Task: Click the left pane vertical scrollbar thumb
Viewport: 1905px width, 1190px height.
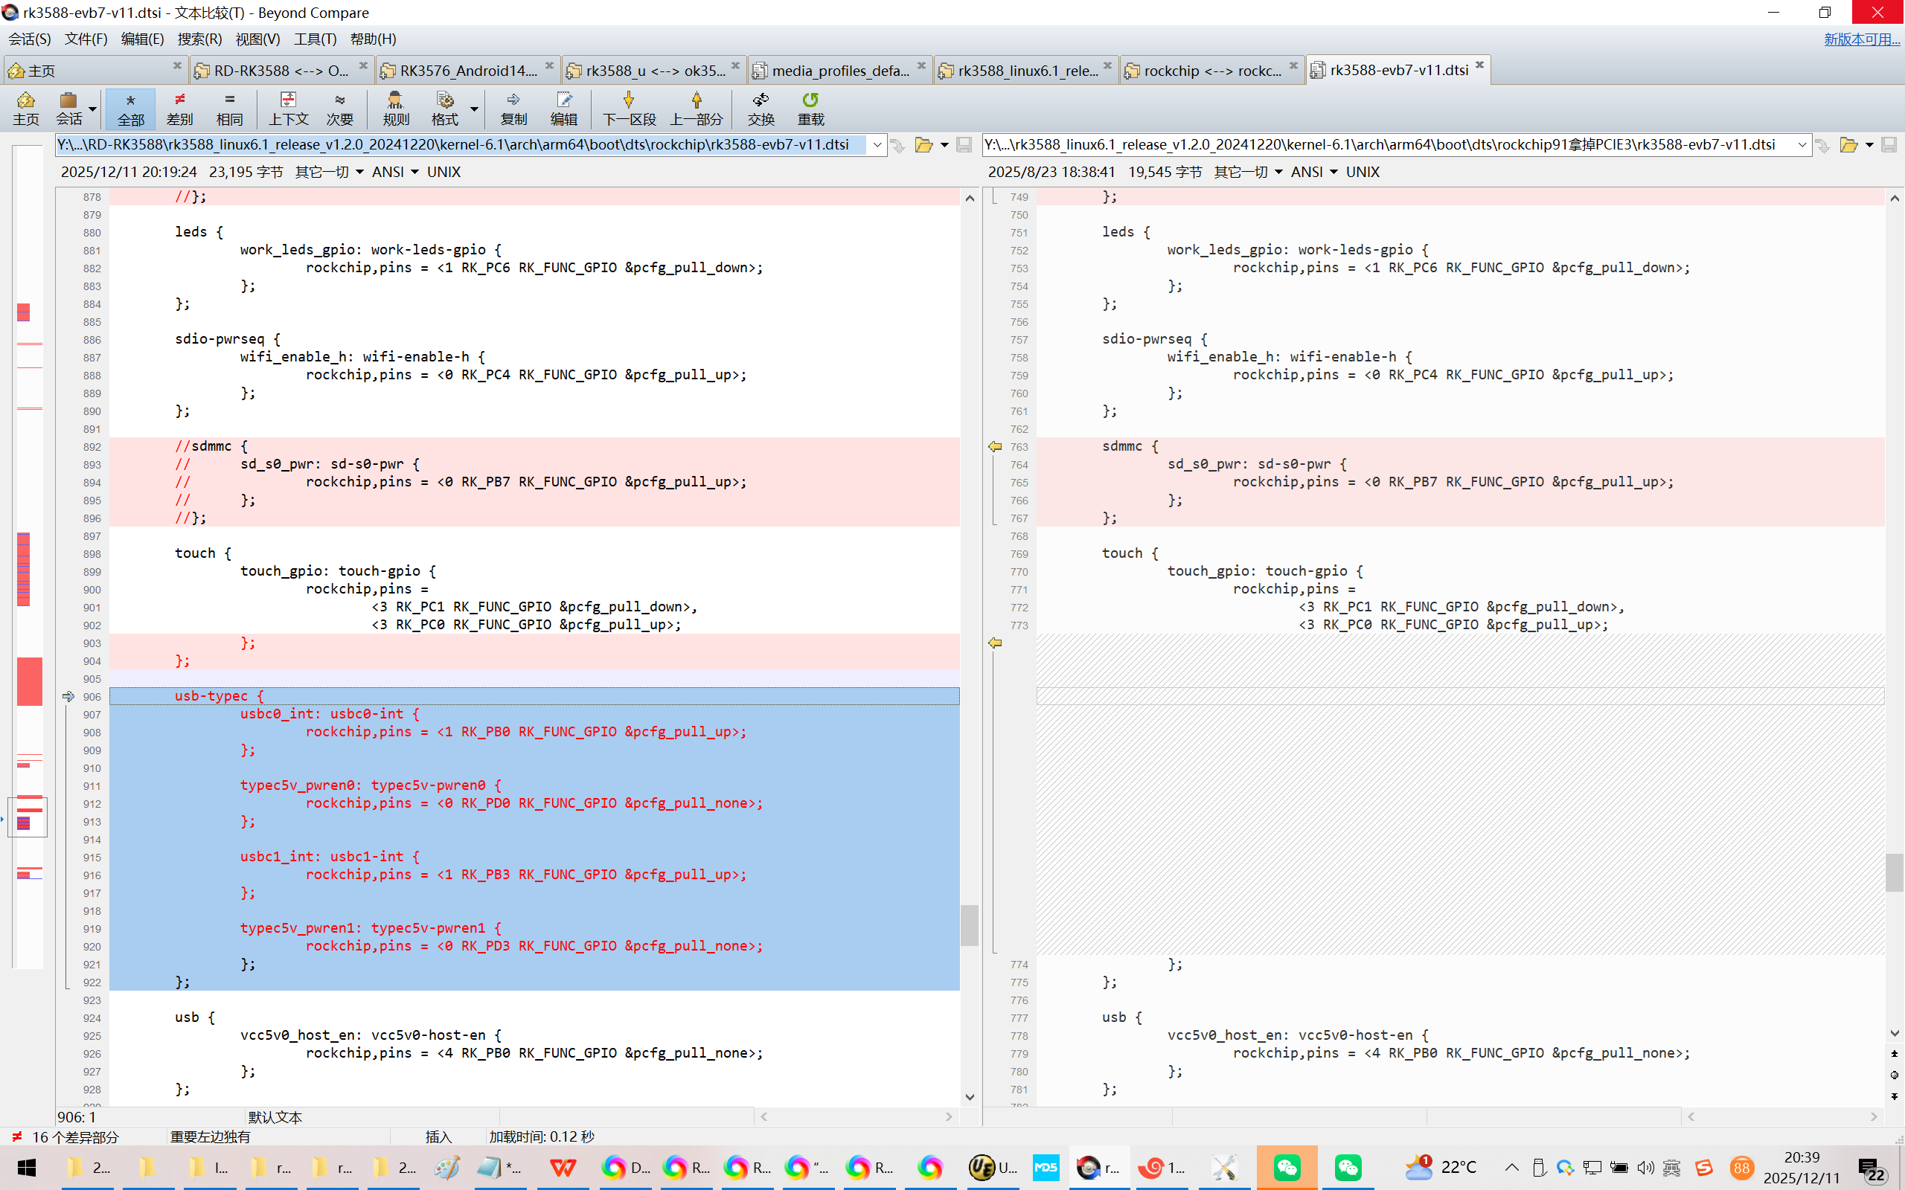Action: [970, 924]
